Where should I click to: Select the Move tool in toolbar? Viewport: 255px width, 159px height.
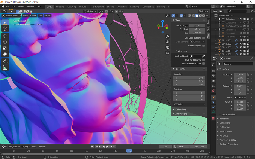[5, 36]
